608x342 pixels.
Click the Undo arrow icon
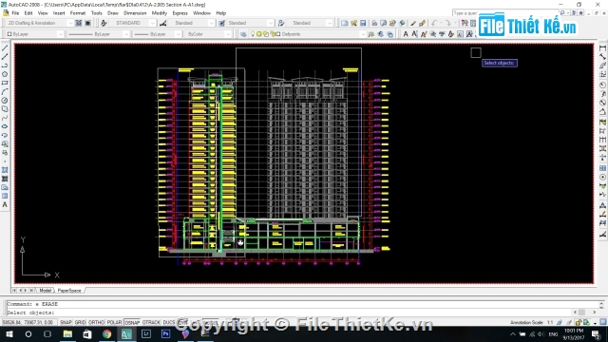click(x=434, y=23)
